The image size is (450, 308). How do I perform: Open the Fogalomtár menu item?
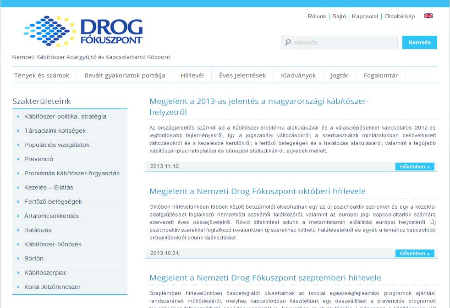point(381,76)
